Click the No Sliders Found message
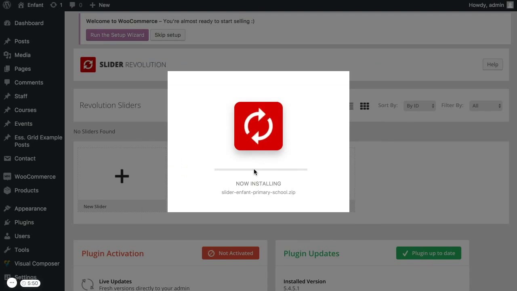The height and width of the screenshot is (291, 517). click(x=94, y=131)
